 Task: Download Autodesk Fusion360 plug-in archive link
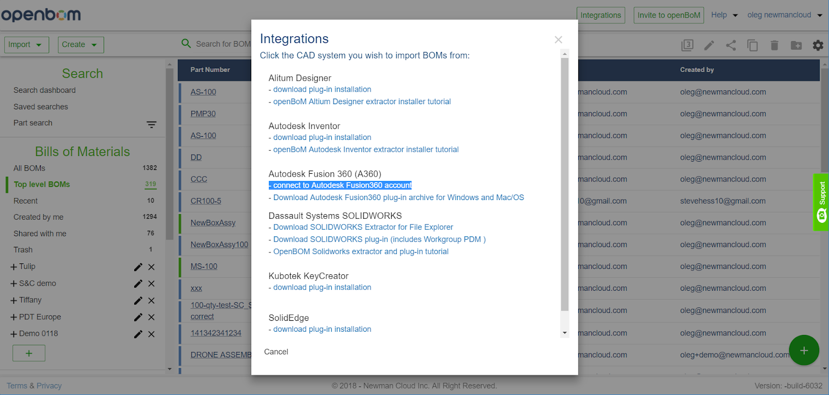[x=398, y=198]
